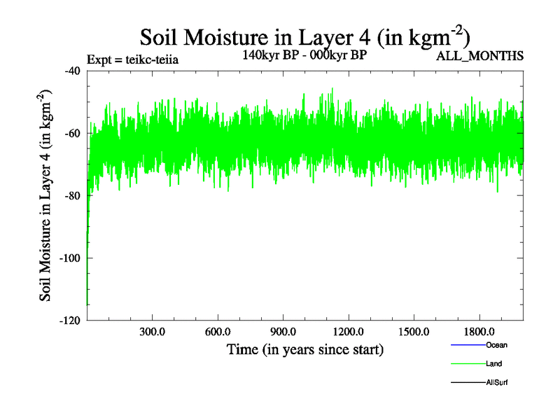
Task: Click the Expt = teikc-teiia label
Action: click(x=132, y=59)
